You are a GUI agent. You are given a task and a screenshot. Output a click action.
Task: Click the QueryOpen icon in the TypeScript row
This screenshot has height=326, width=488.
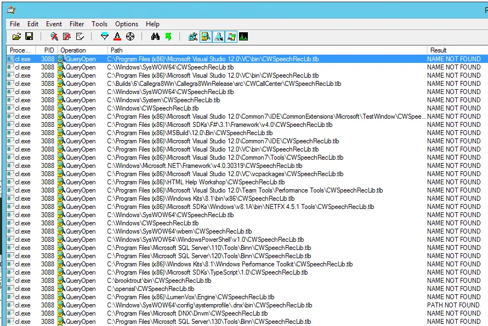coord(61,272)
